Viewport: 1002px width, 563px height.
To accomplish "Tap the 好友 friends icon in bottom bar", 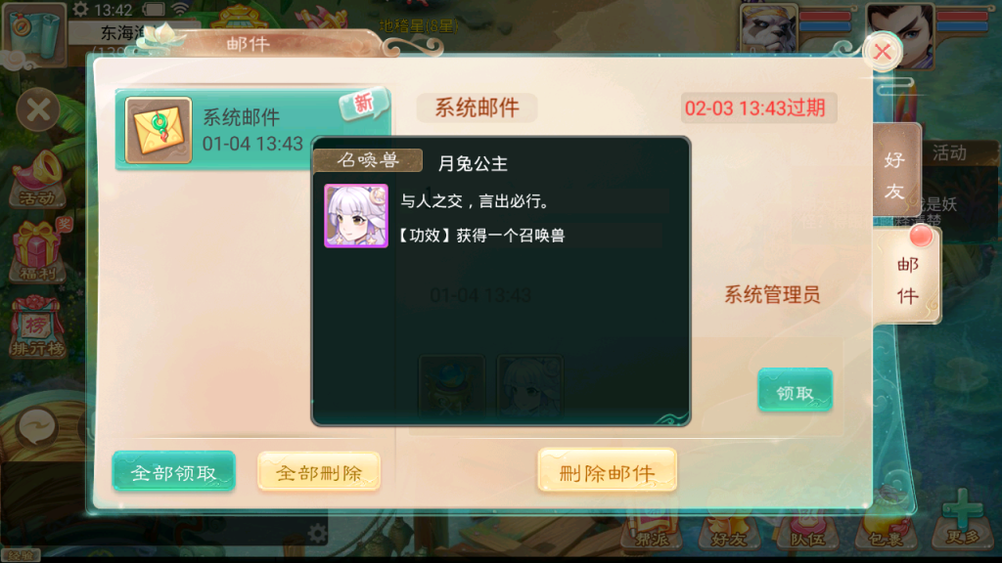I will pyautogui.click(x=728, y=530).
